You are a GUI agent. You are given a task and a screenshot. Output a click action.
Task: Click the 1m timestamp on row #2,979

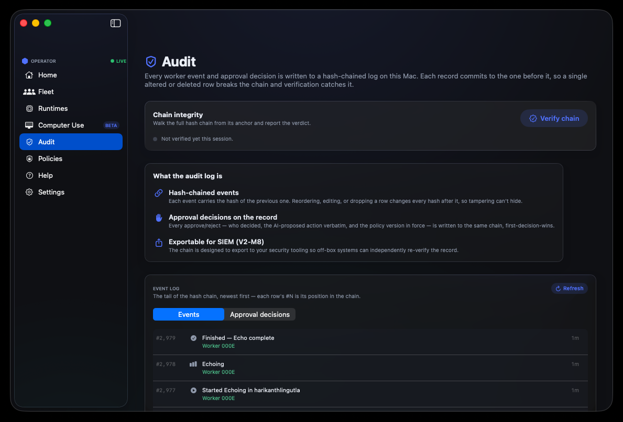click(x=575, y=338)
